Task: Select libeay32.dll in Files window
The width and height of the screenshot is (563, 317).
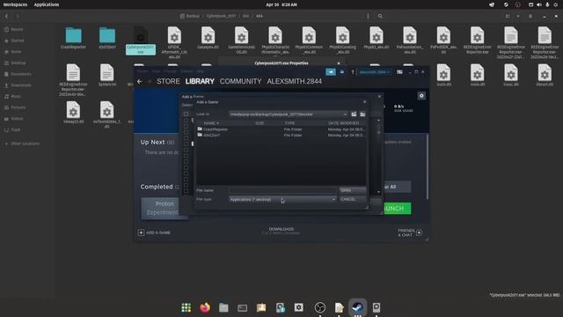Action: pos(73,112)
